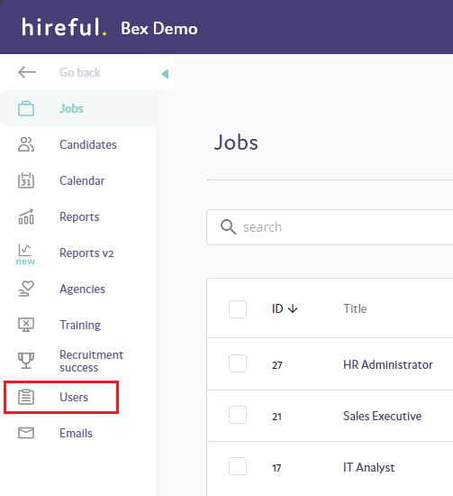Open the Calendar icon in sidebar
The width and height of the screenshot is (453, 496).
tap(26, 180)
